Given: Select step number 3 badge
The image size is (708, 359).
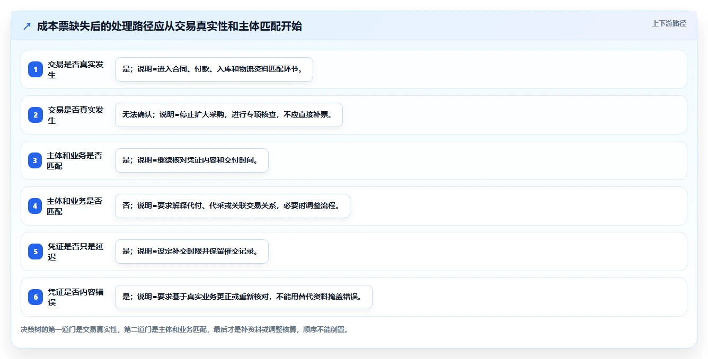Looking at the screenshot, I should click(x=36, y=160).
